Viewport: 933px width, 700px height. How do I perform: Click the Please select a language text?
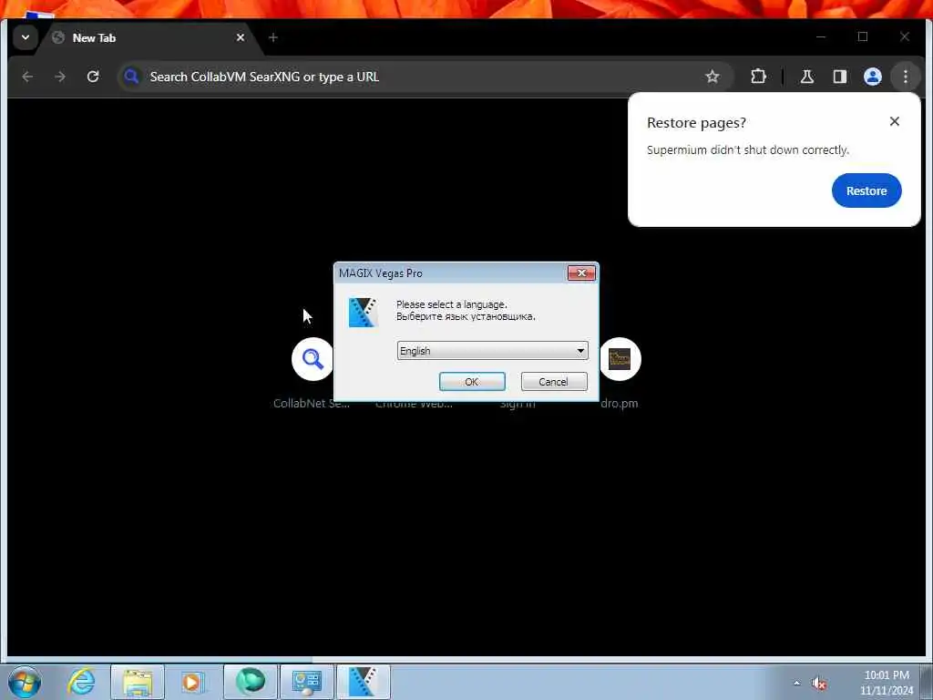pyautogui.click(x=452, y=304)
